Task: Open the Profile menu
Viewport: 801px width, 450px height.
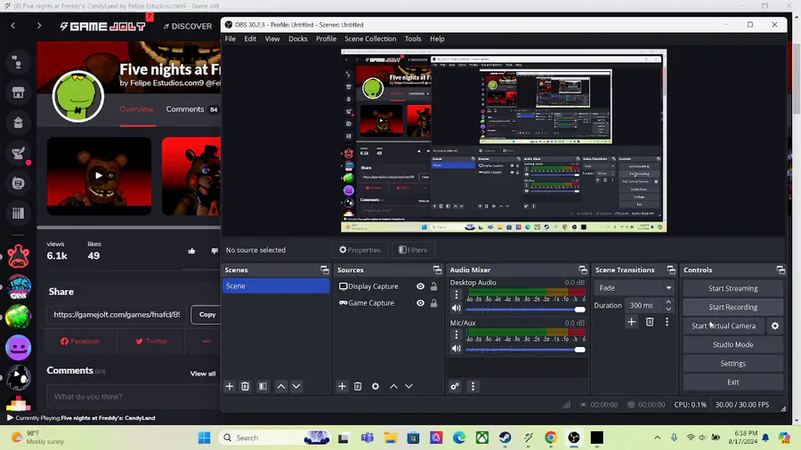Action: (326, 39)
